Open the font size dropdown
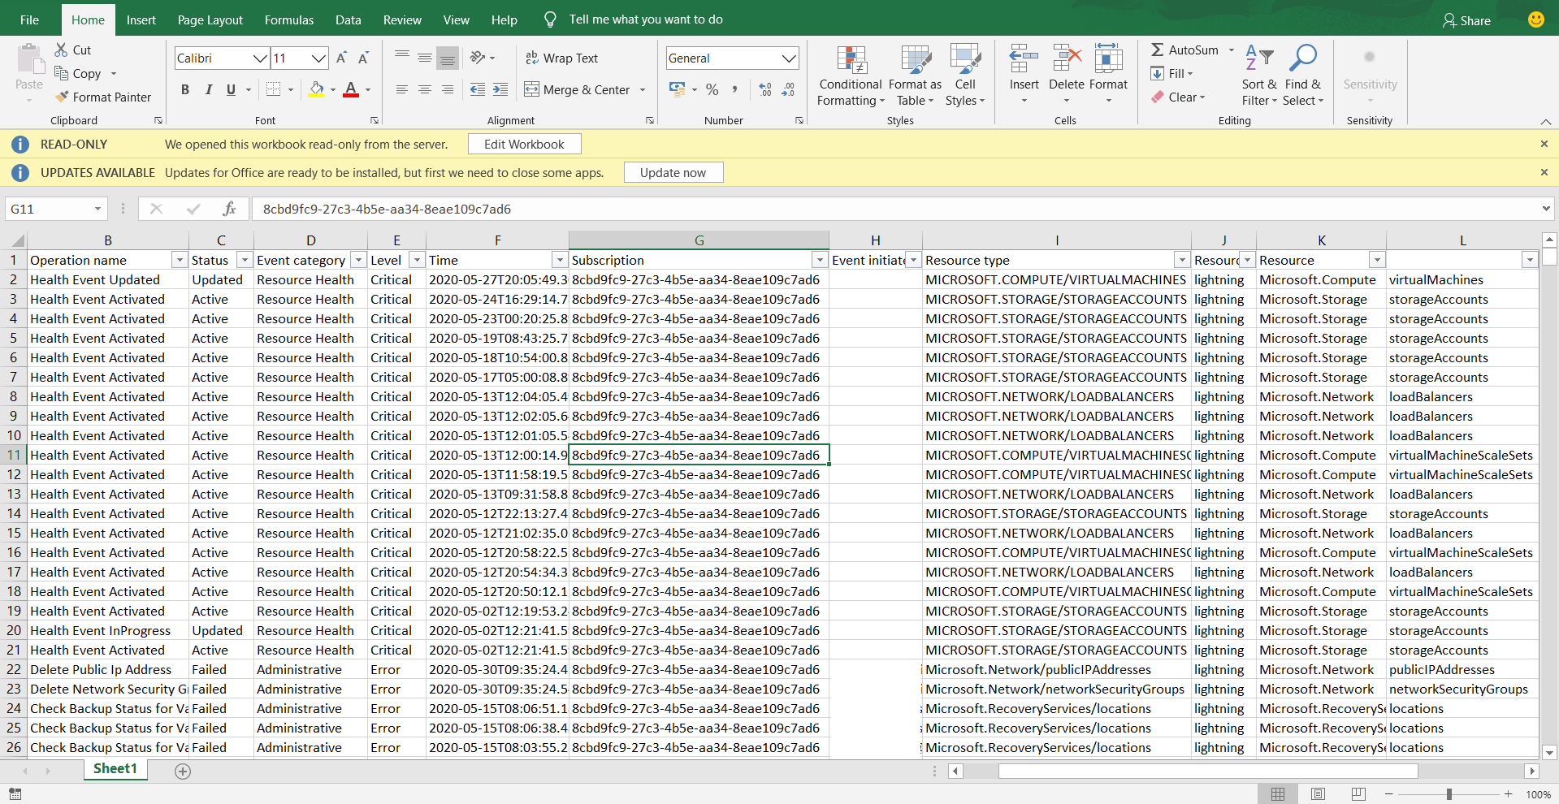Screen dimensions: 1559x804 click(x=318, y=58)
